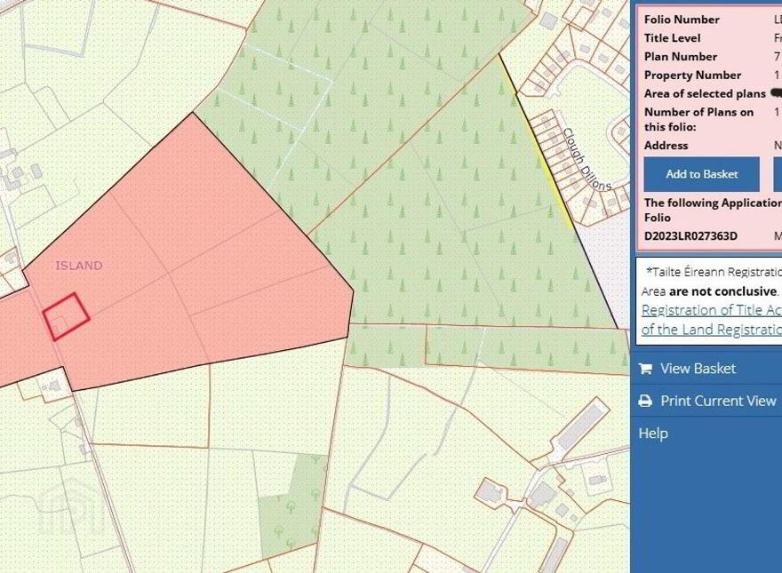Viewport: 782px width, 573px height.
Task: Click the Address label
Action: click(666, 145)
